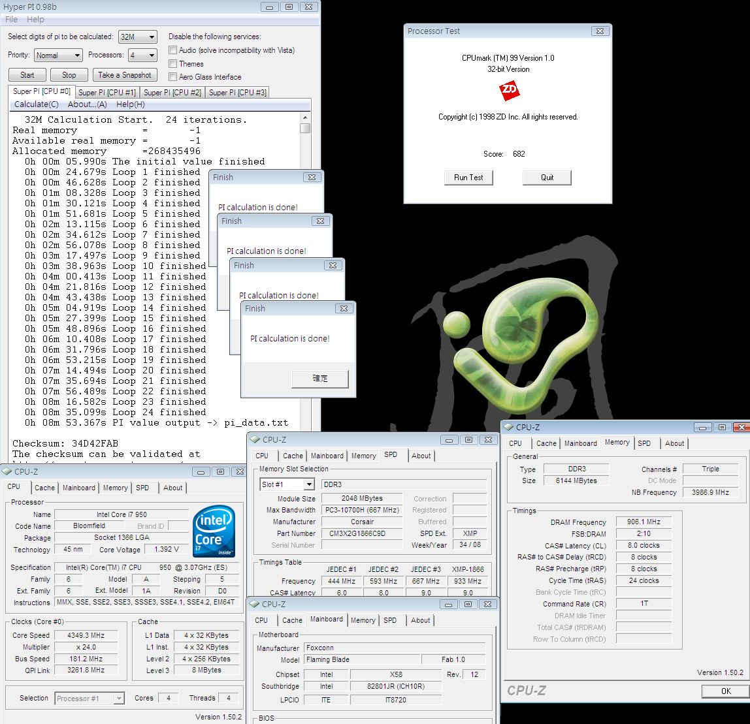Open the Priority dropdown set to Normal
Screen dimensions: 750x724
pyautogui.click(x=59, y=55)
